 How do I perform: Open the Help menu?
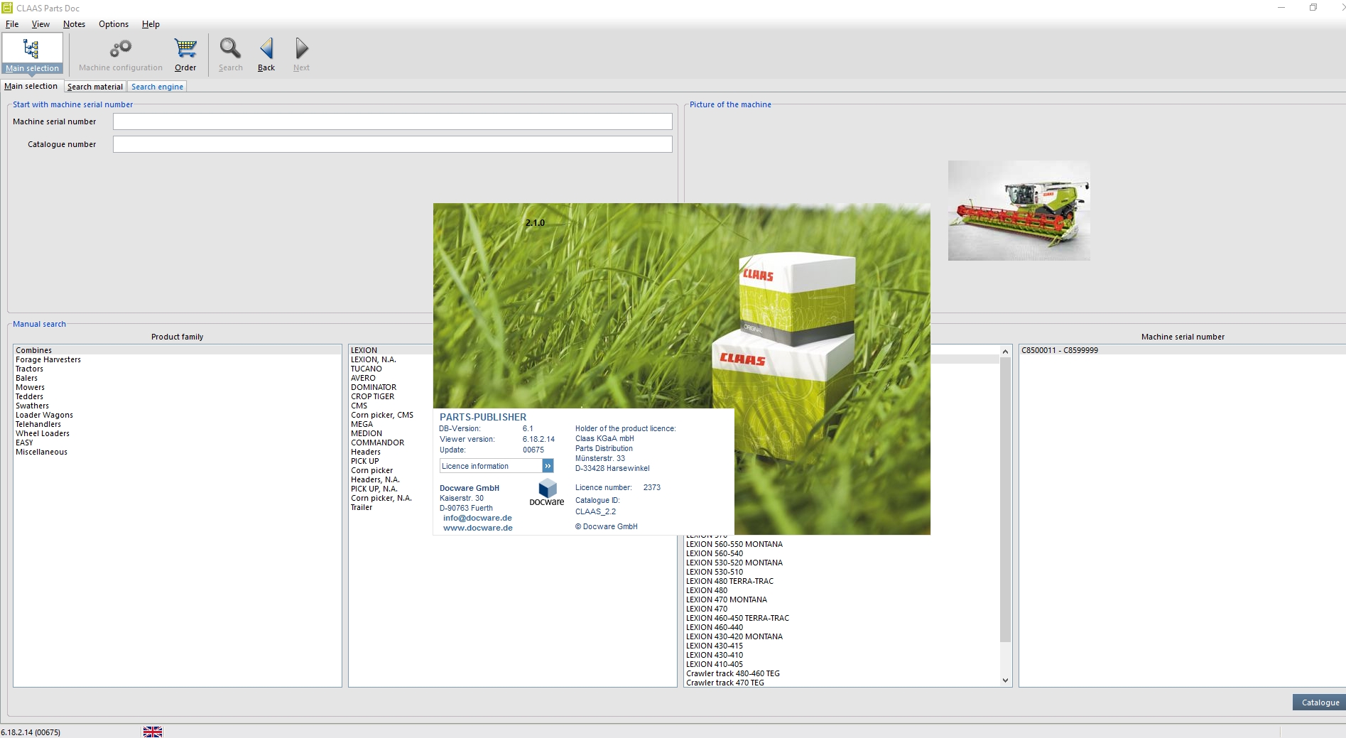[x=151, y=24]
